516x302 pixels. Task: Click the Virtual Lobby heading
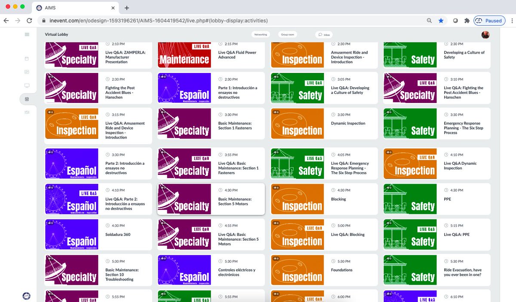tap(56, 34)
